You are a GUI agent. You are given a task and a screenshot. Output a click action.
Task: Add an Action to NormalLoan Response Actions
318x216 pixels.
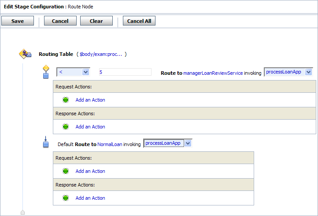click(90, 198)
